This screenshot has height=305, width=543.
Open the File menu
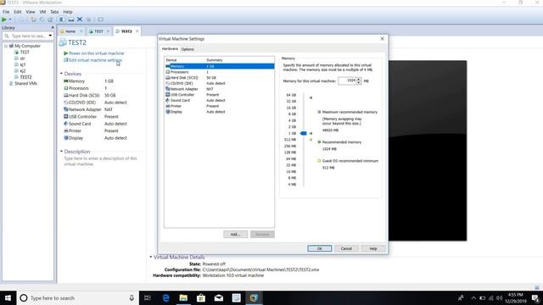coord(6,12)
